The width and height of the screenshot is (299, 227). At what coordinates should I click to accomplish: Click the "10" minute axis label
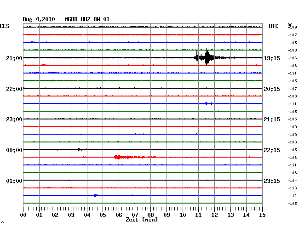pyautogui.click(x=183, y=215)
